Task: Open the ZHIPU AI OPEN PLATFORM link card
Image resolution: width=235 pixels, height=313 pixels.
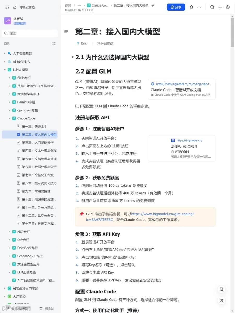Action: coord(182,148)
